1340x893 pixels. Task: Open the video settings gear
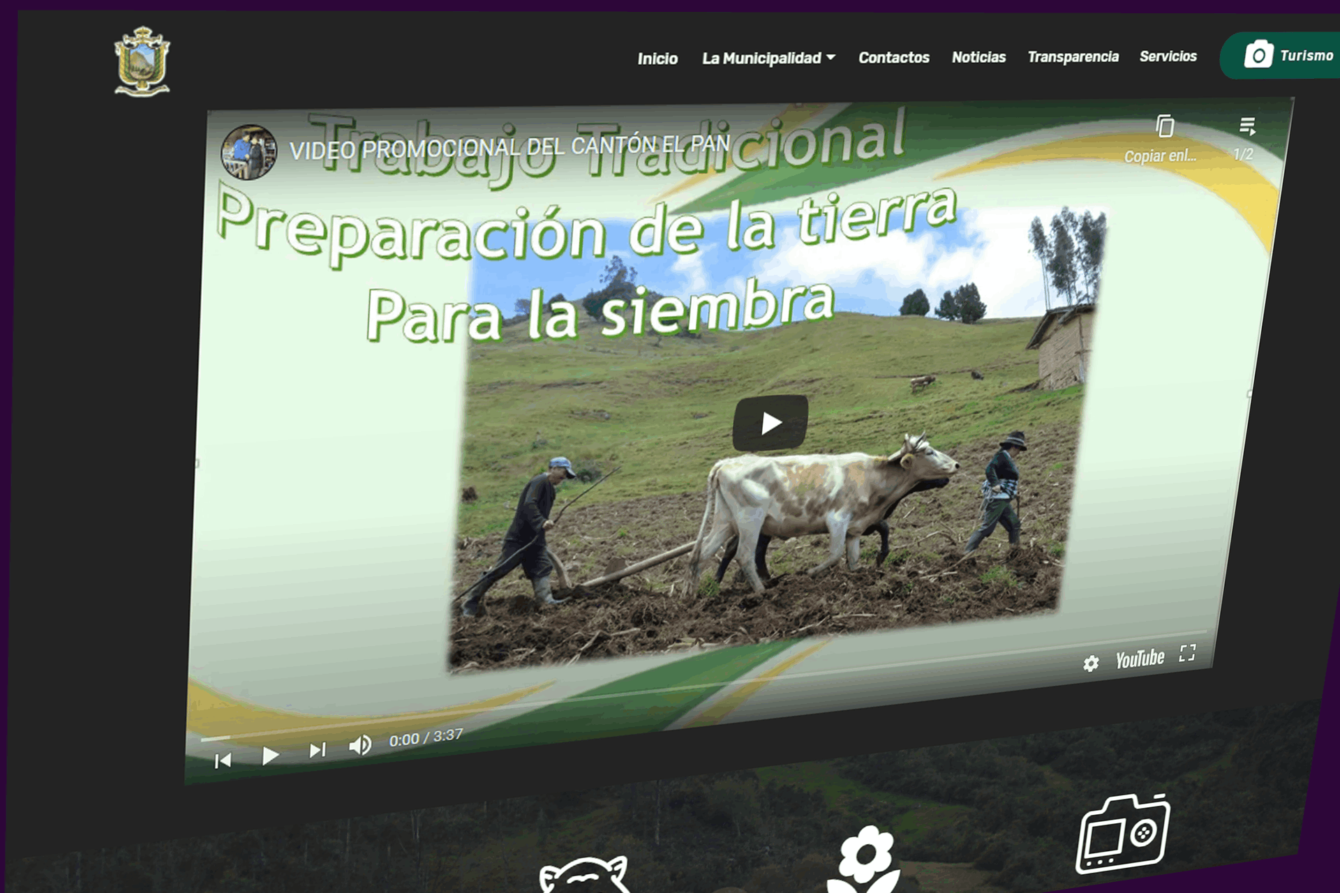pyautogui.click(x=1091, y=663)
